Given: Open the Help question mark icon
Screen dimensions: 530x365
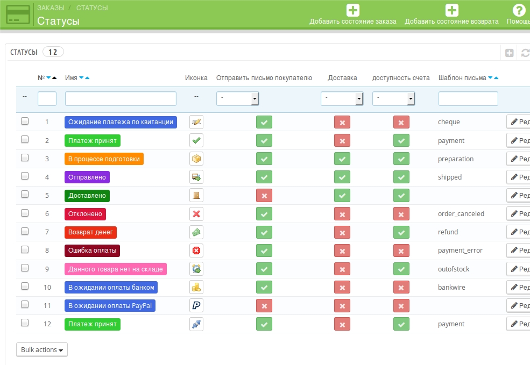Looking at the screenshot, I should 519,10.
